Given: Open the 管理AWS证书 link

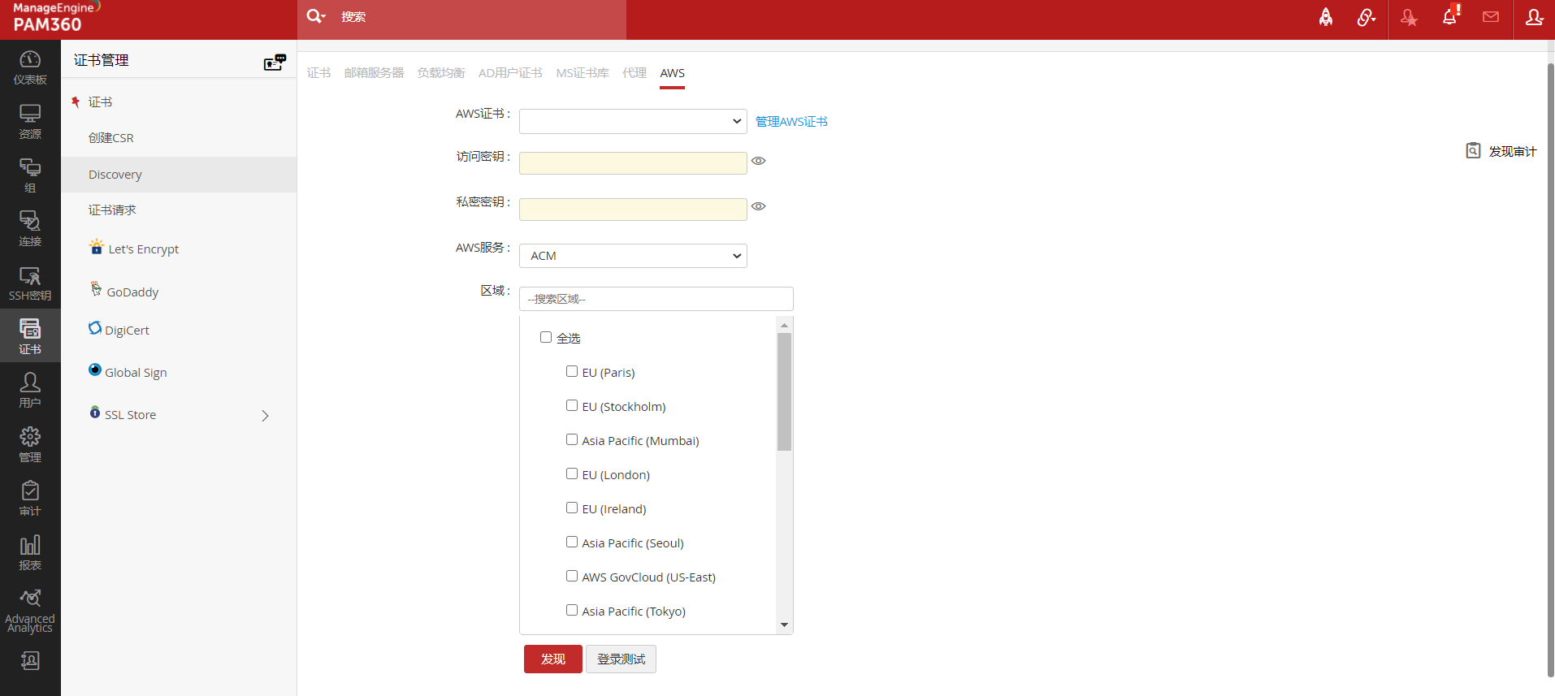Looking at the screenshot, I should tap(791, 122).
